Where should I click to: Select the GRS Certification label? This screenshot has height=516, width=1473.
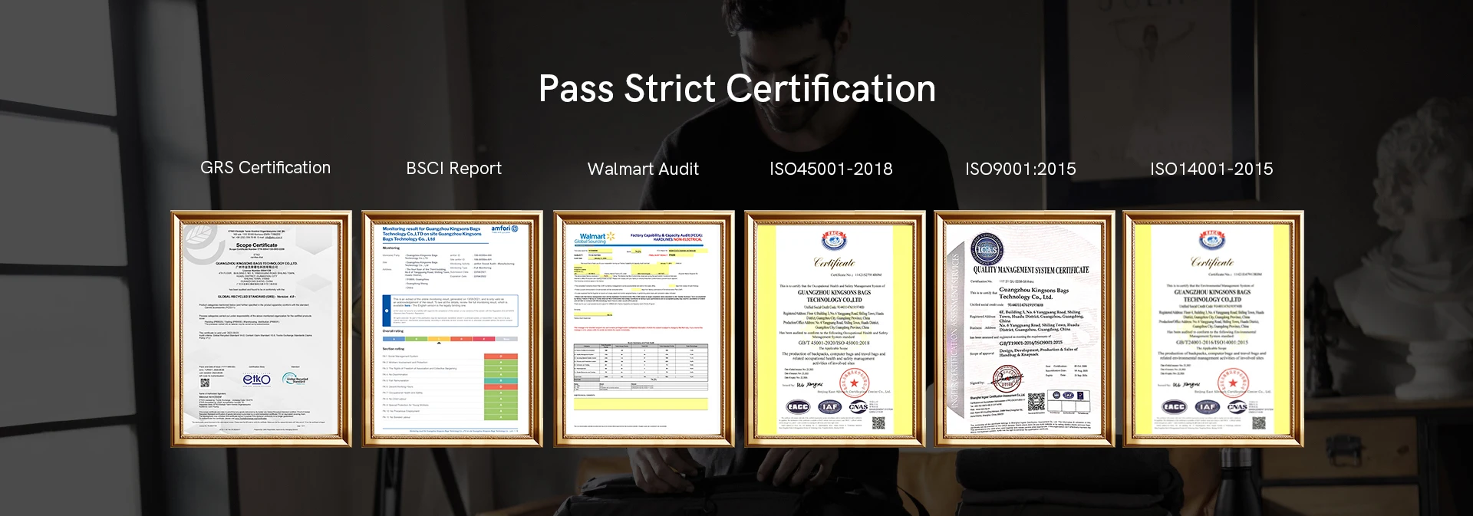(x=265, y=168)
